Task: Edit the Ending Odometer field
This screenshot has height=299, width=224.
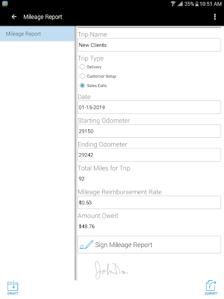Action: 149,155
